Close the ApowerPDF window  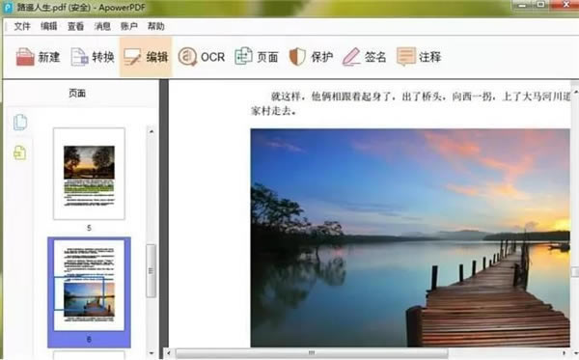pos(565,5)
